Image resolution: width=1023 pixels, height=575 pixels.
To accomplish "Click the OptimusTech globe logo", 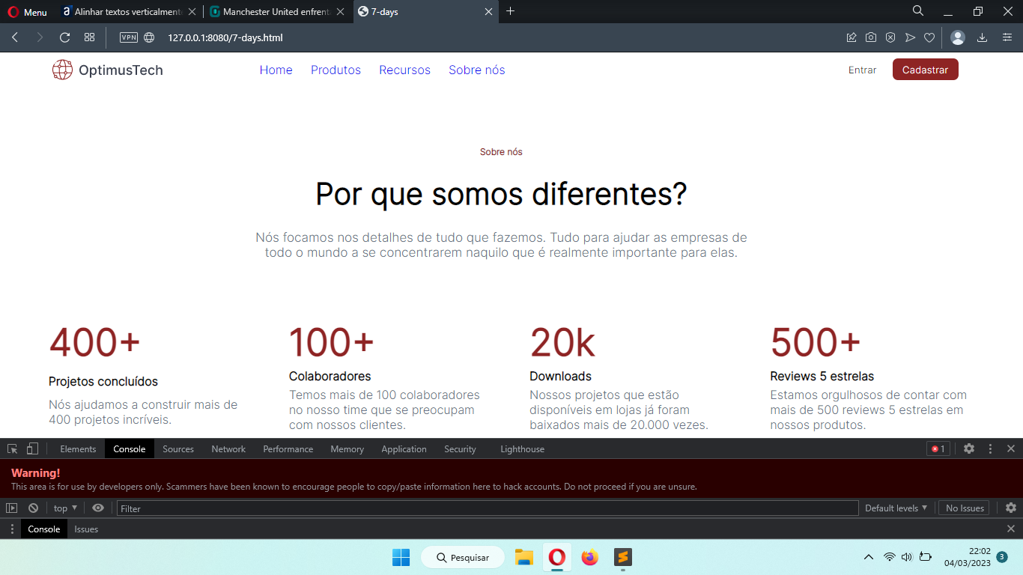I will click(x=62, y=70).
